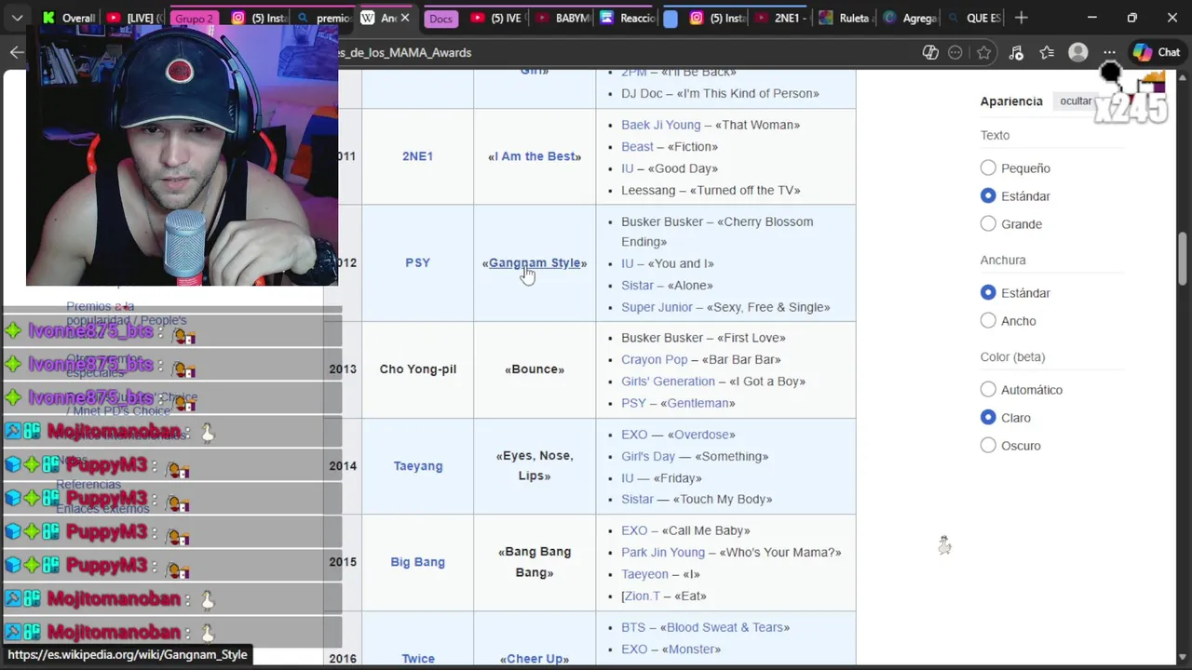Open the Blood Sweat & Tears link
The height and width of the screenshot is (670, 1192).
[725, 627]
